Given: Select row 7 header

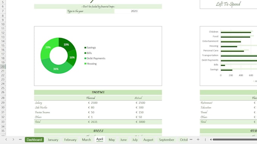Looking at the screenshot, I should (x=3, y=11).
